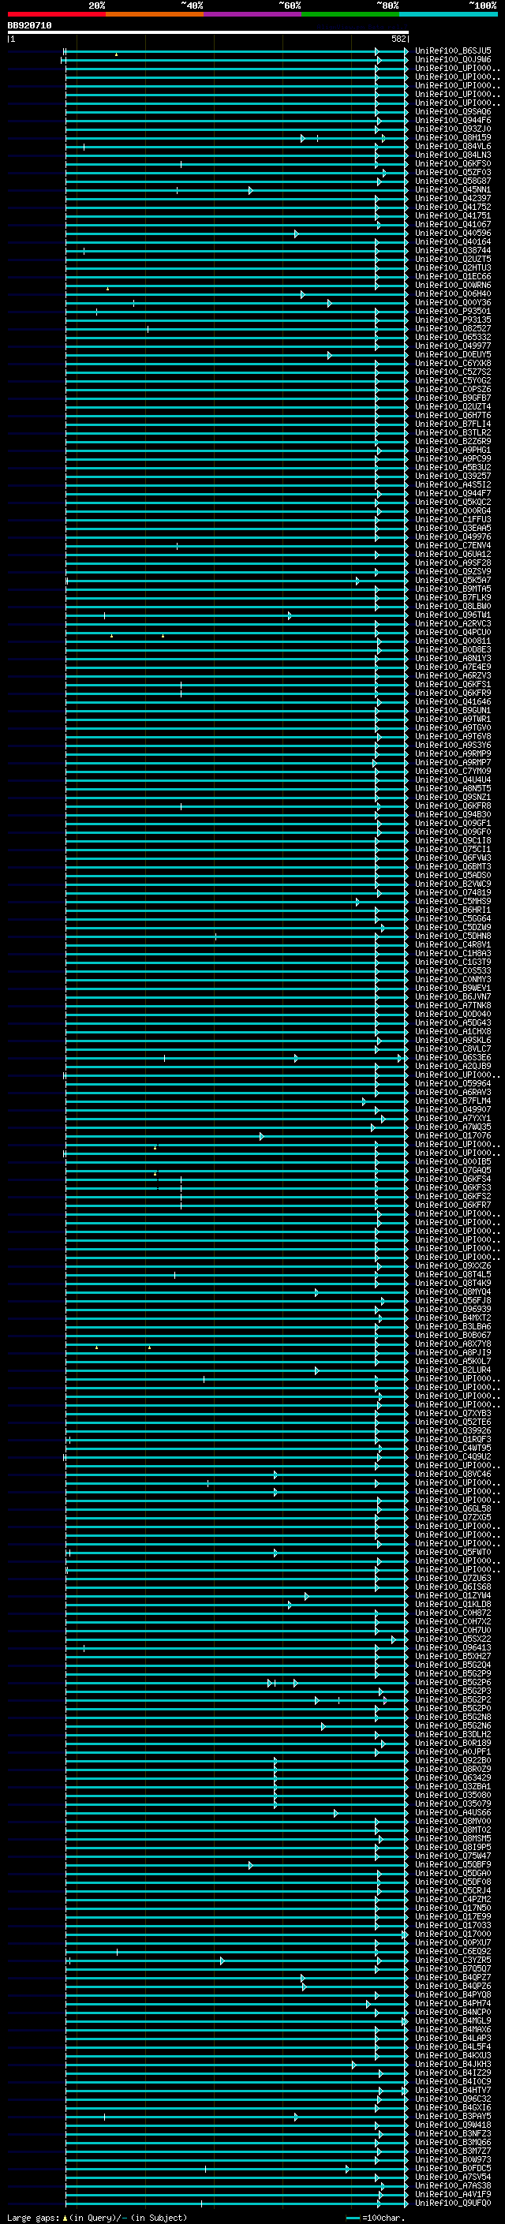Click hit label UniRef100_Q6S3E6
This screenshot has width=505, height=2224.
pos(453,1058)
